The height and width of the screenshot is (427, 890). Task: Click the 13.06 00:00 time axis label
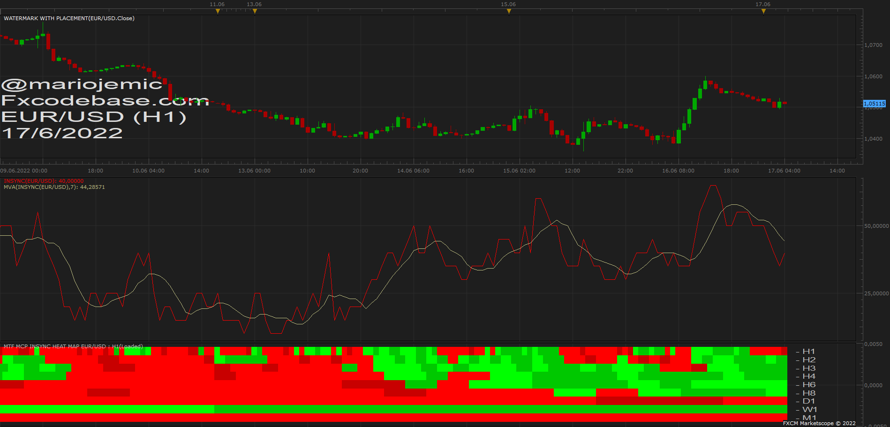click(x=255, y=171)
